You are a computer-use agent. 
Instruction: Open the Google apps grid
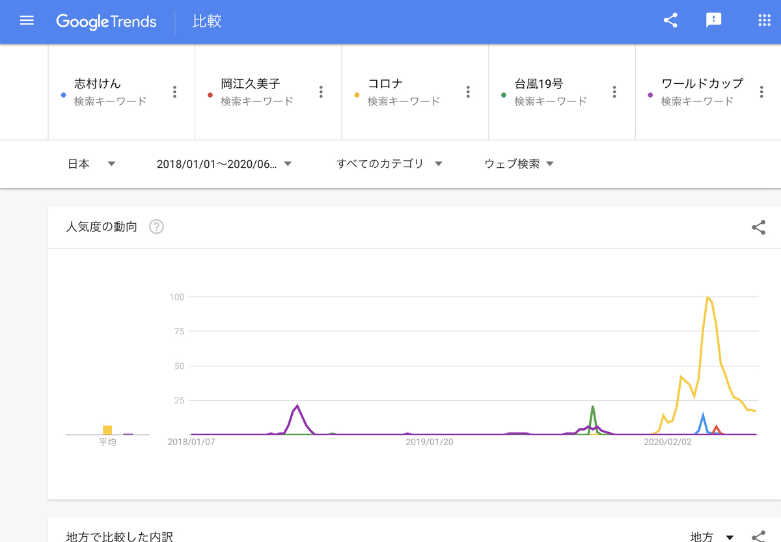764,21
